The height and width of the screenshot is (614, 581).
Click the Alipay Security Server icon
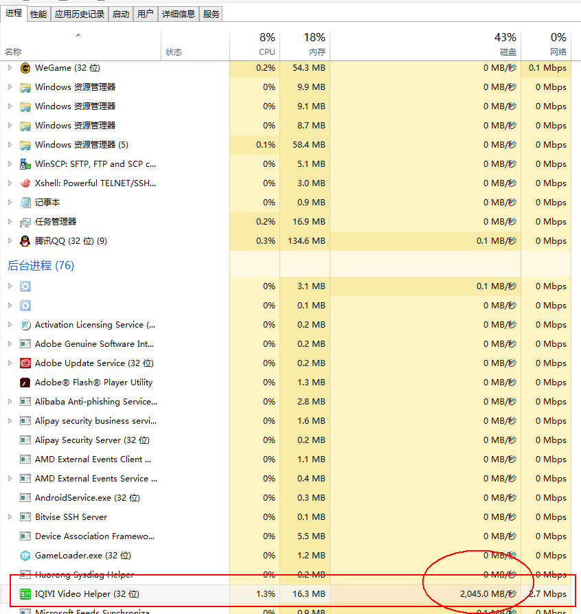pos(25,440)
